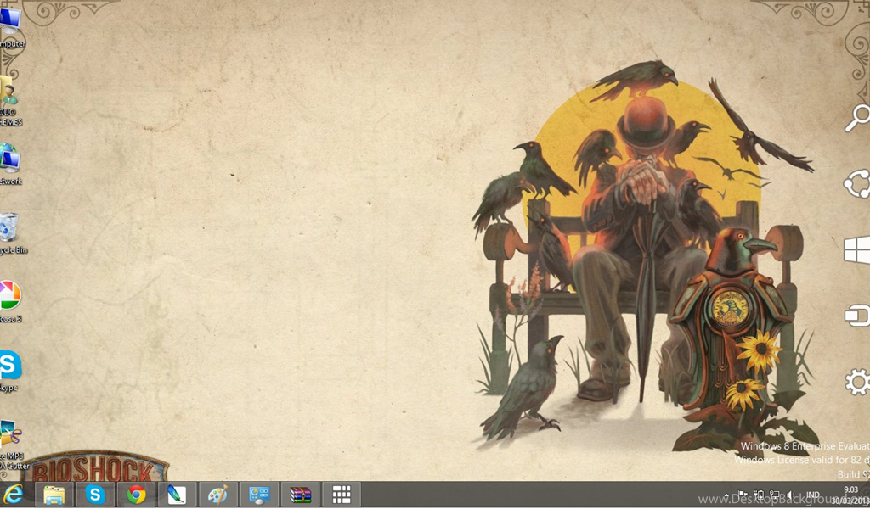Image resolution: width=870 pixels, height=509 pixels.
Task: Select the Picasa 3 desktop shortcut
Action: (x=10, y=302)
